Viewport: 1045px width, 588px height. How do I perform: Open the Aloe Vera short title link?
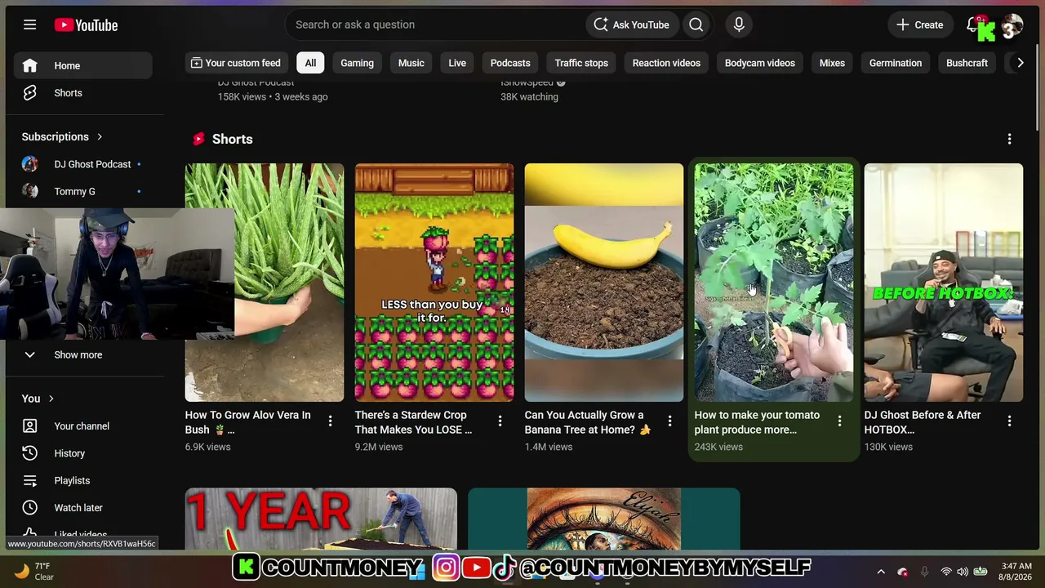coord(247,422)
